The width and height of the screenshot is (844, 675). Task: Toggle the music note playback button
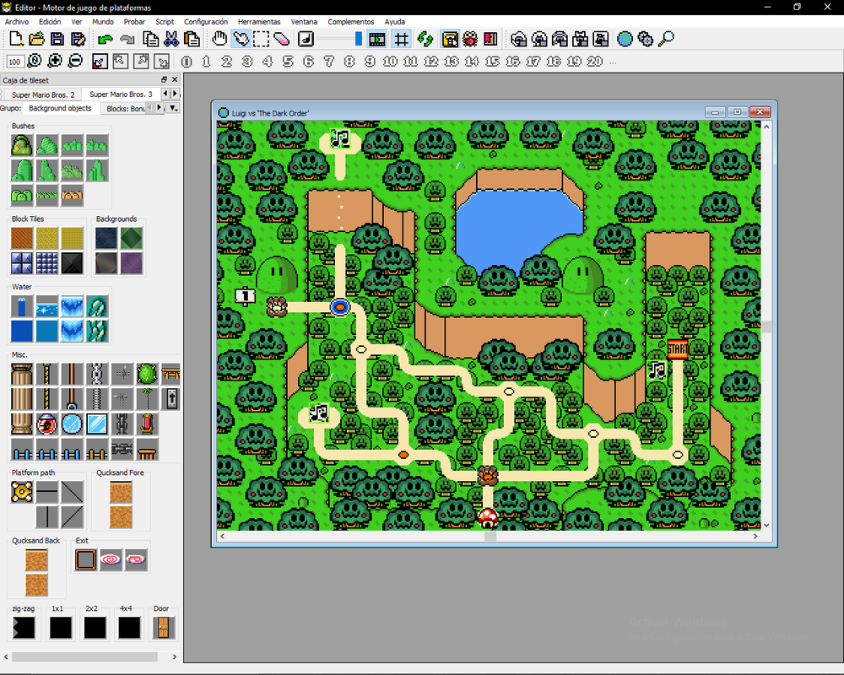click(306, 39)
